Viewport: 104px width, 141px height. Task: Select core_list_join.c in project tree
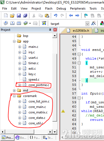click(x=39, y=101)
